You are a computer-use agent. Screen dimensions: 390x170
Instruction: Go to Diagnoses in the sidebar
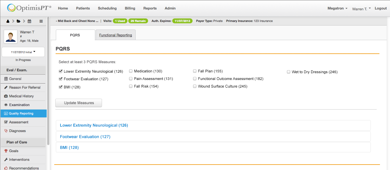pos(17,131)
